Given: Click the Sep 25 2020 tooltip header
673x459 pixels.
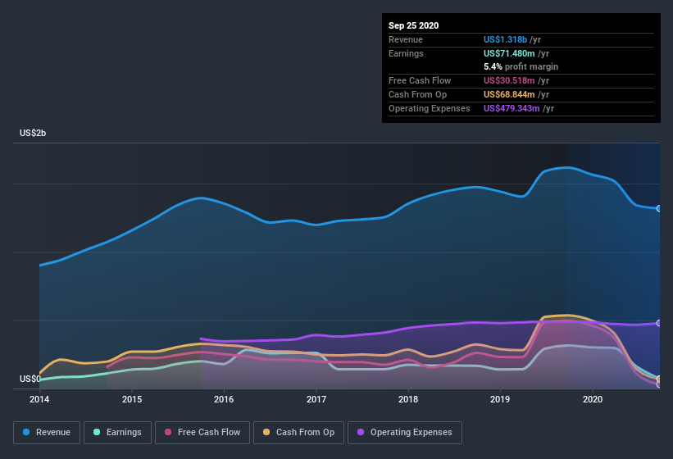Looking at the screenshot, I should tap(413, 25).
